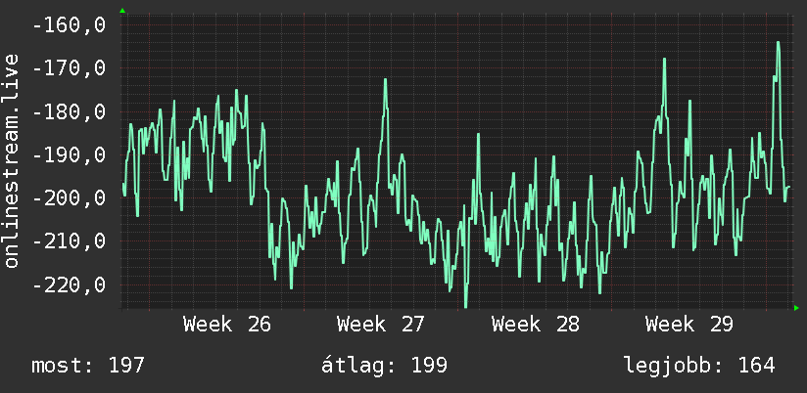Image resolution: width=807 pixels, height=393 pixels.
Task: Click the -180,0 Y-axis value
Action: tap(69, 111)
